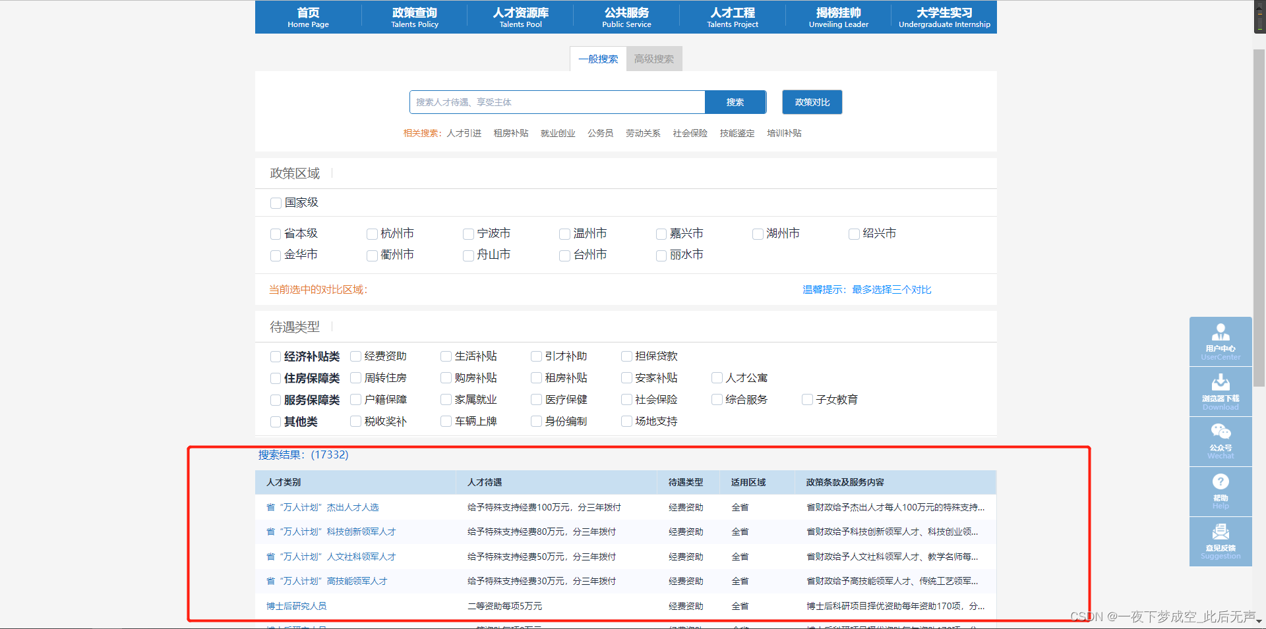This screenshot has width=1266, height=629.
Task: Open the Help sidebar icon
Action: [x=1221, y=492]
